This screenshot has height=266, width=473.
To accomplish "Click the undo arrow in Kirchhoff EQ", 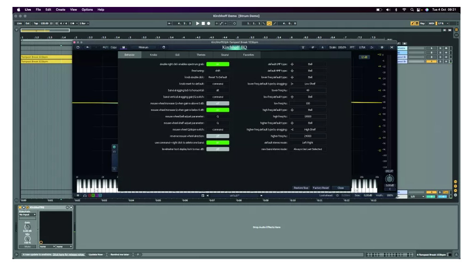I will (x=87, y=48).
